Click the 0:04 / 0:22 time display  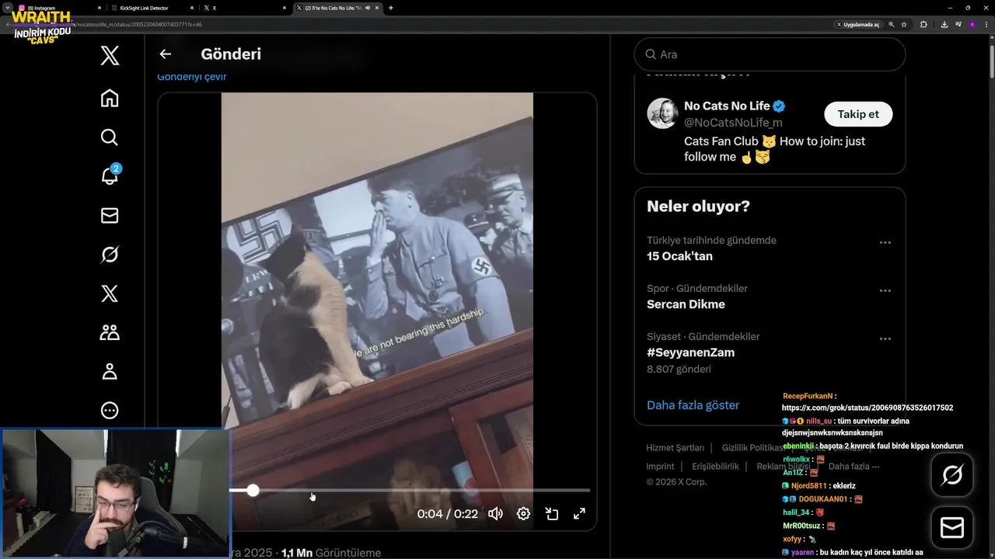pyautogui.click(x=447, y=514)
